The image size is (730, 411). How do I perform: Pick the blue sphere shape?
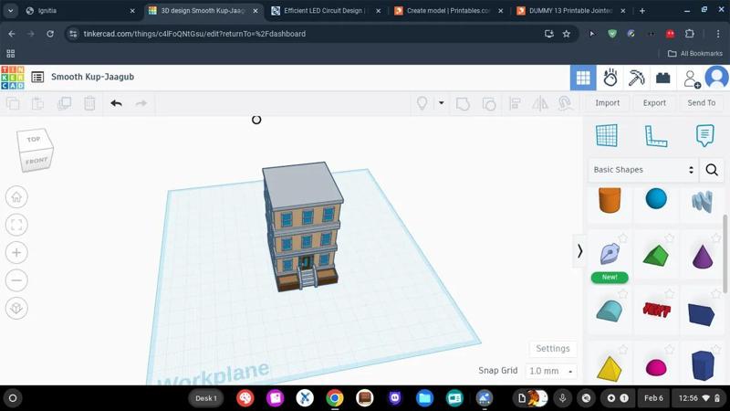(x=656, y=199)
